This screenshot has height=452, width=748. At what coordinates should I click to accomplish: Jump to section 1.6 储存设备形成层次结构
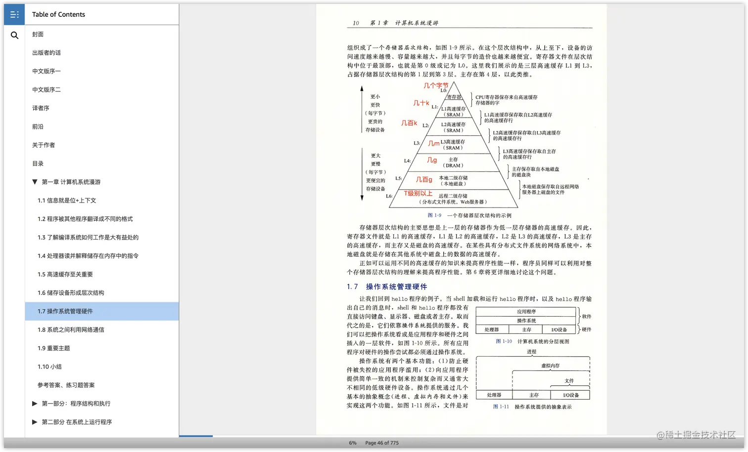(71, 293)
